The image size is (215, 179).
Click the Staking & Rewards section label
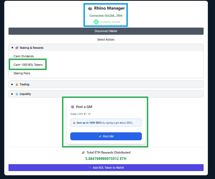pyautogui.click(x=32, y=48)
